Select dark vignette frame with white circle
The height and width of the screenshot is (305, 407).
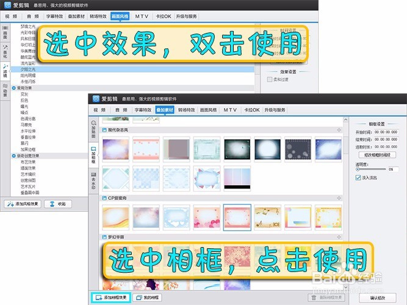pyautogui.click(x=267, y=149)
